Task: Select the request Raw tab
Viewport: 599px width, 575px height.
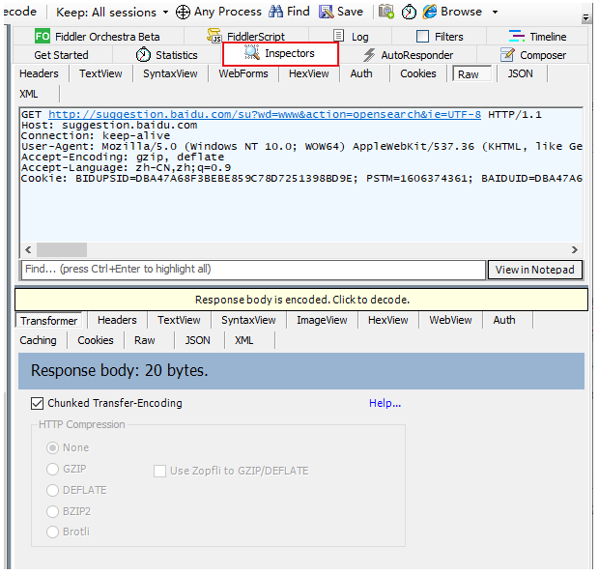Action: pos(472,73)
